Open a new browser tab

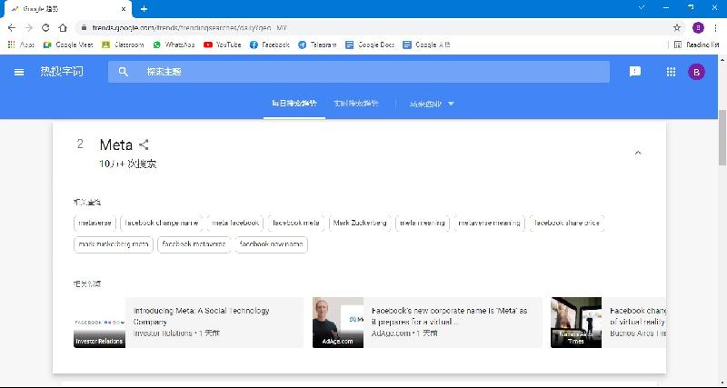tap(144, 9)
